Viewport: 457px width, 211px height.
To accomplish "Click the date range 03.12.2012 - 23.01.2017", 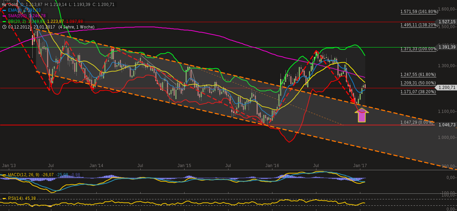I will tap(32, 27).
